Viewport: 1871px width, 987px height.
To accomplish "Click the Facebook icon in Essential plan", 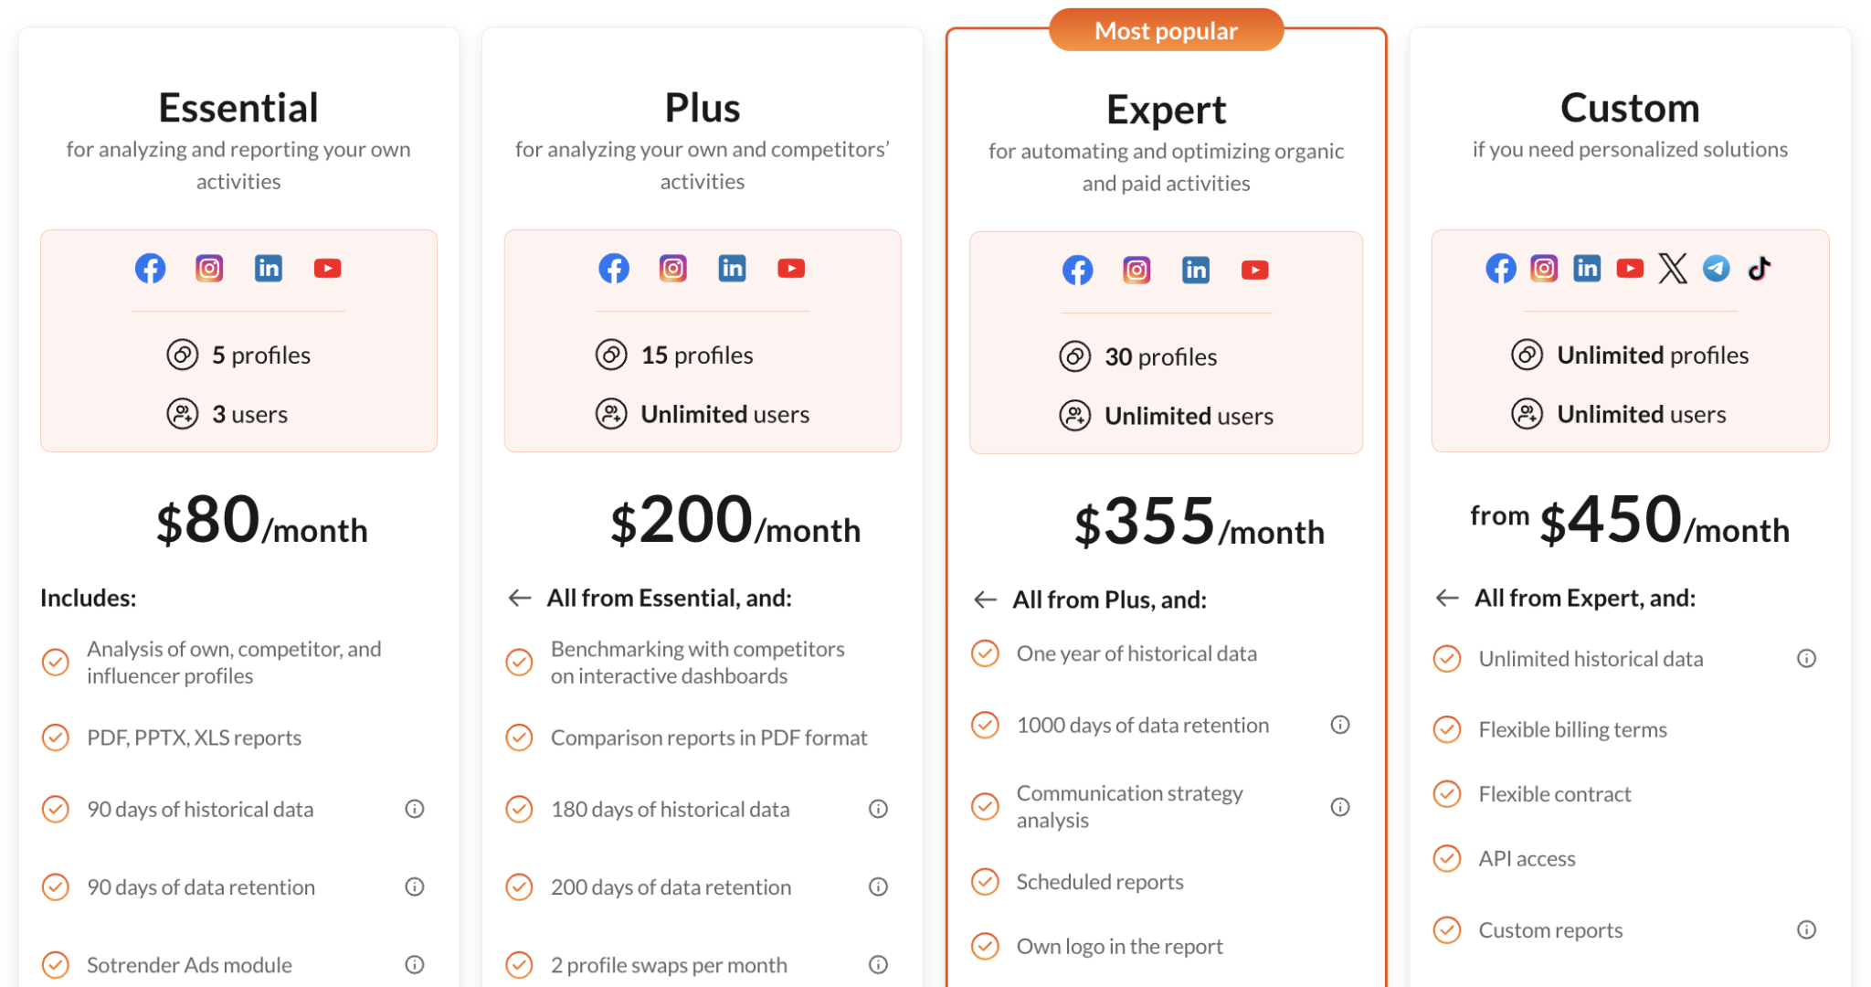I will click(x=150, y=268).
